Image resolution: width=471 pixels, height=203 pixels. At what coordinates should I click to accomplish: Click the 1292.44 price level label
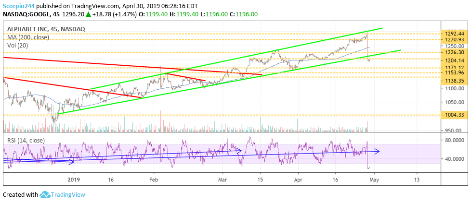[454, 34]
